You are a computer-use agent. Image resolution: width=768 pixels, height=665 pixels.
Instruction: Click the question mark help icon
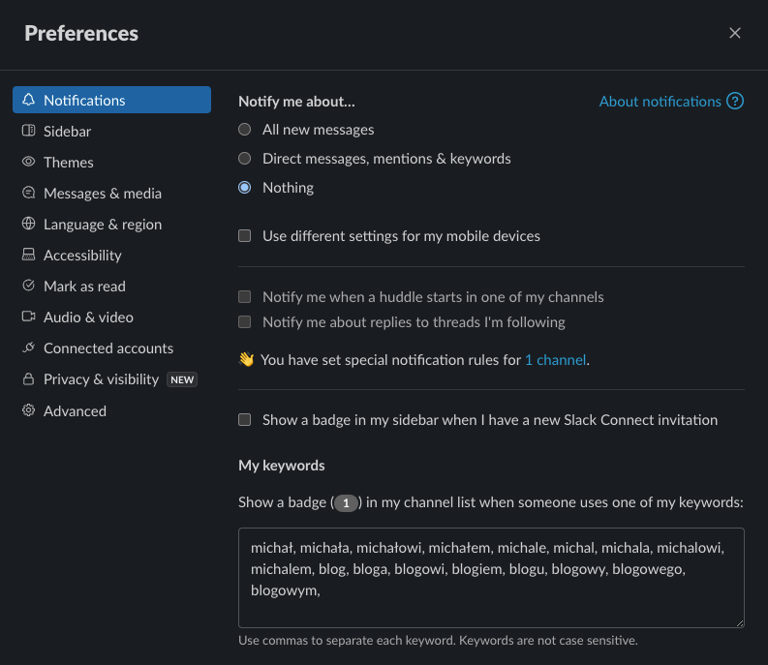click(735, 101)
